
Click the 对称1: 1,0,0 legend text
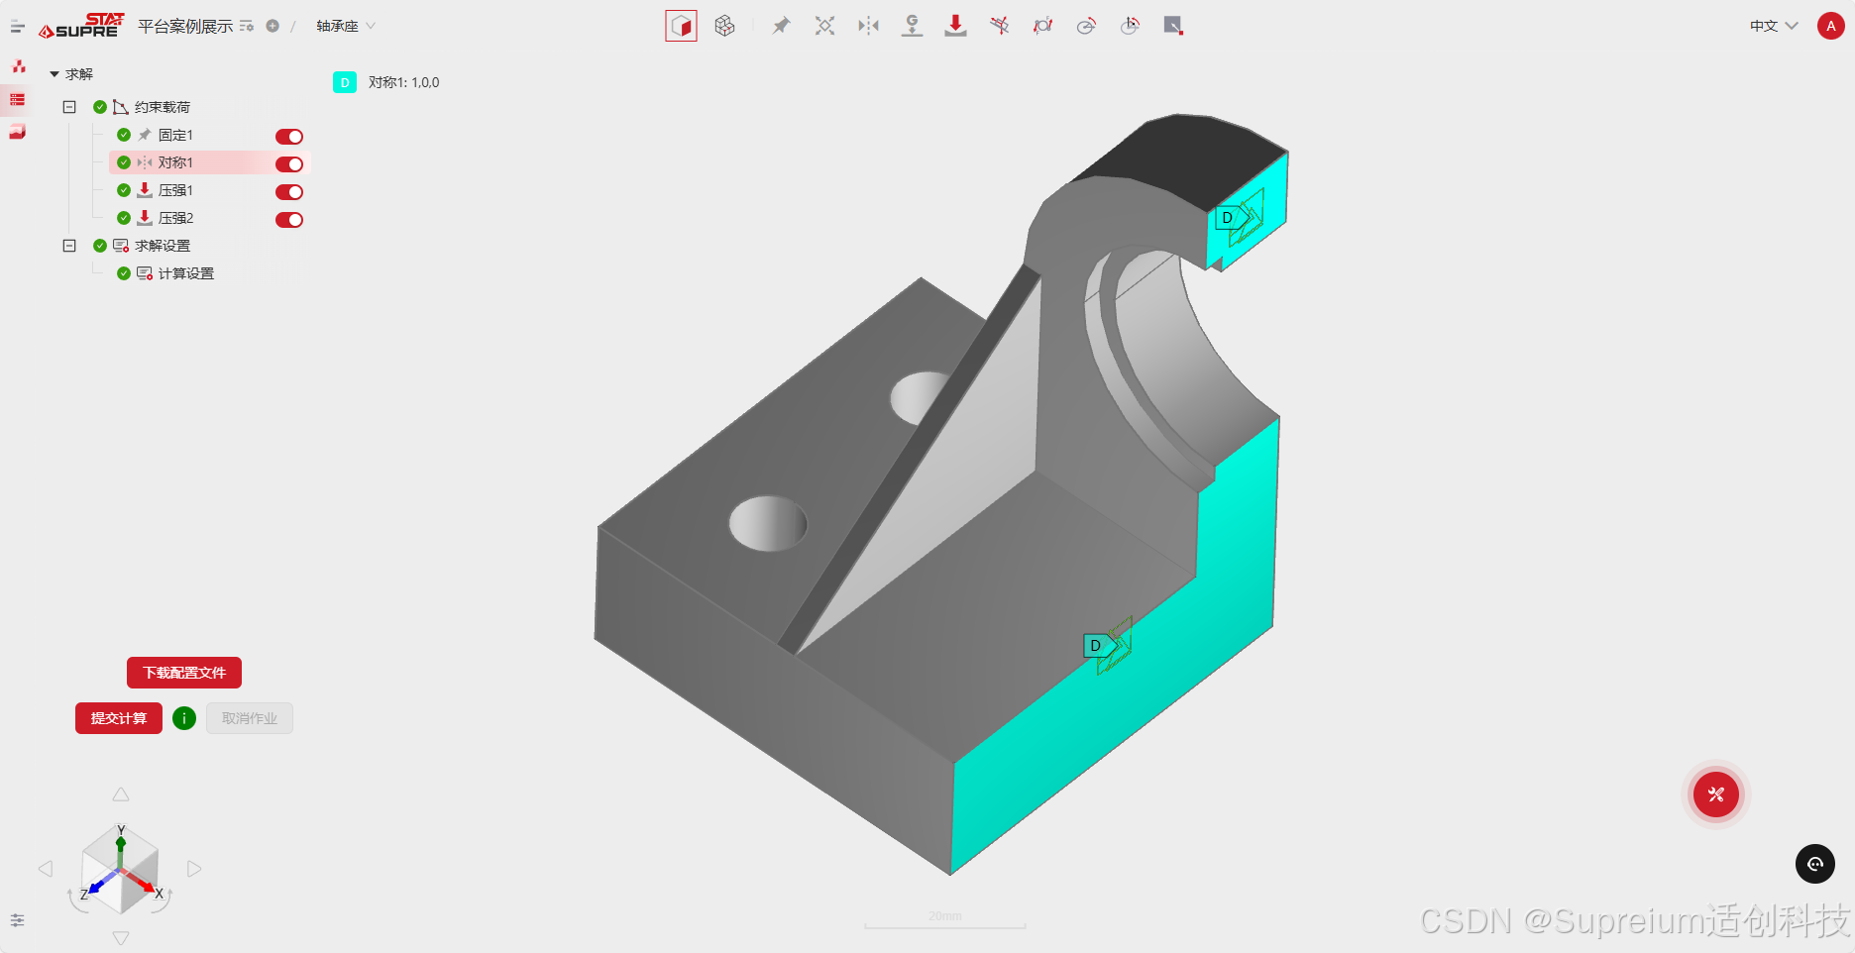tap(403, 82)
